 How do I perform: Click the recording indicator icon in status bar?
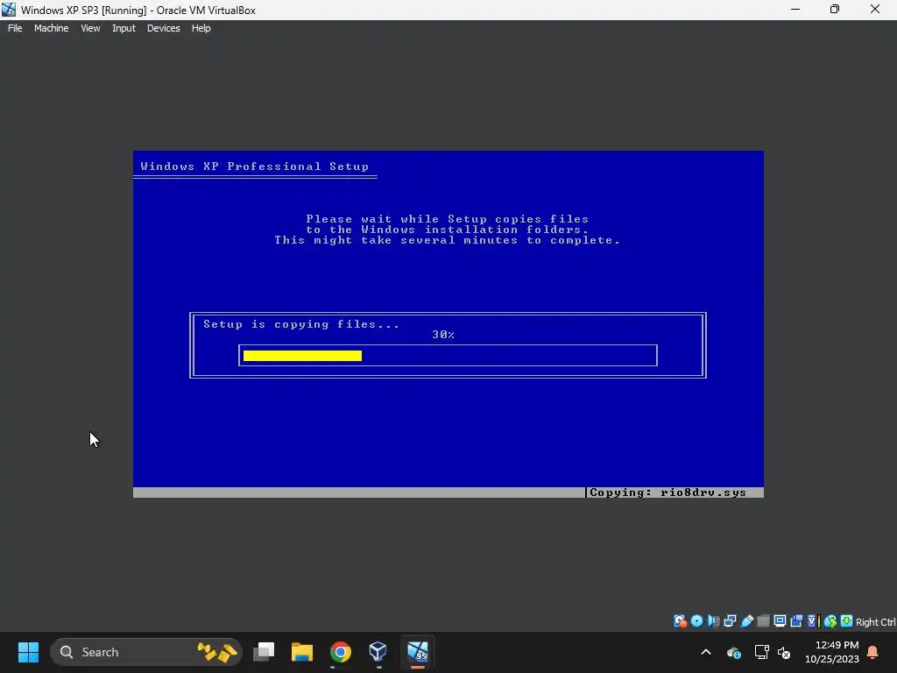(796, 621)
